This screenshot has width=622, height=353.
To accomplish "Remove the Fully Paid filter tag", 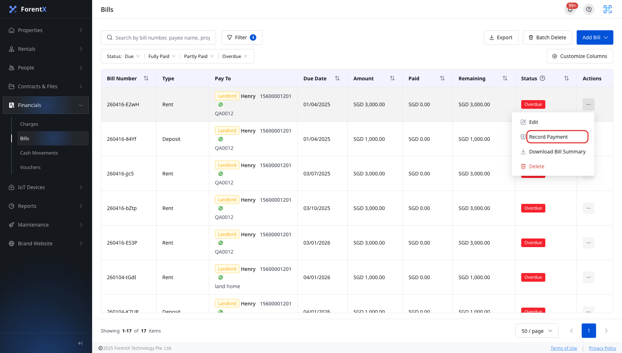I will (x=173, y=56).
